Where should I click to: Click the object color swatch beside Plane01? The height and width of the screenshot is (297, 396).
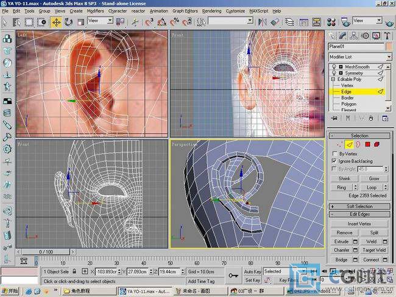pos(389,47)
